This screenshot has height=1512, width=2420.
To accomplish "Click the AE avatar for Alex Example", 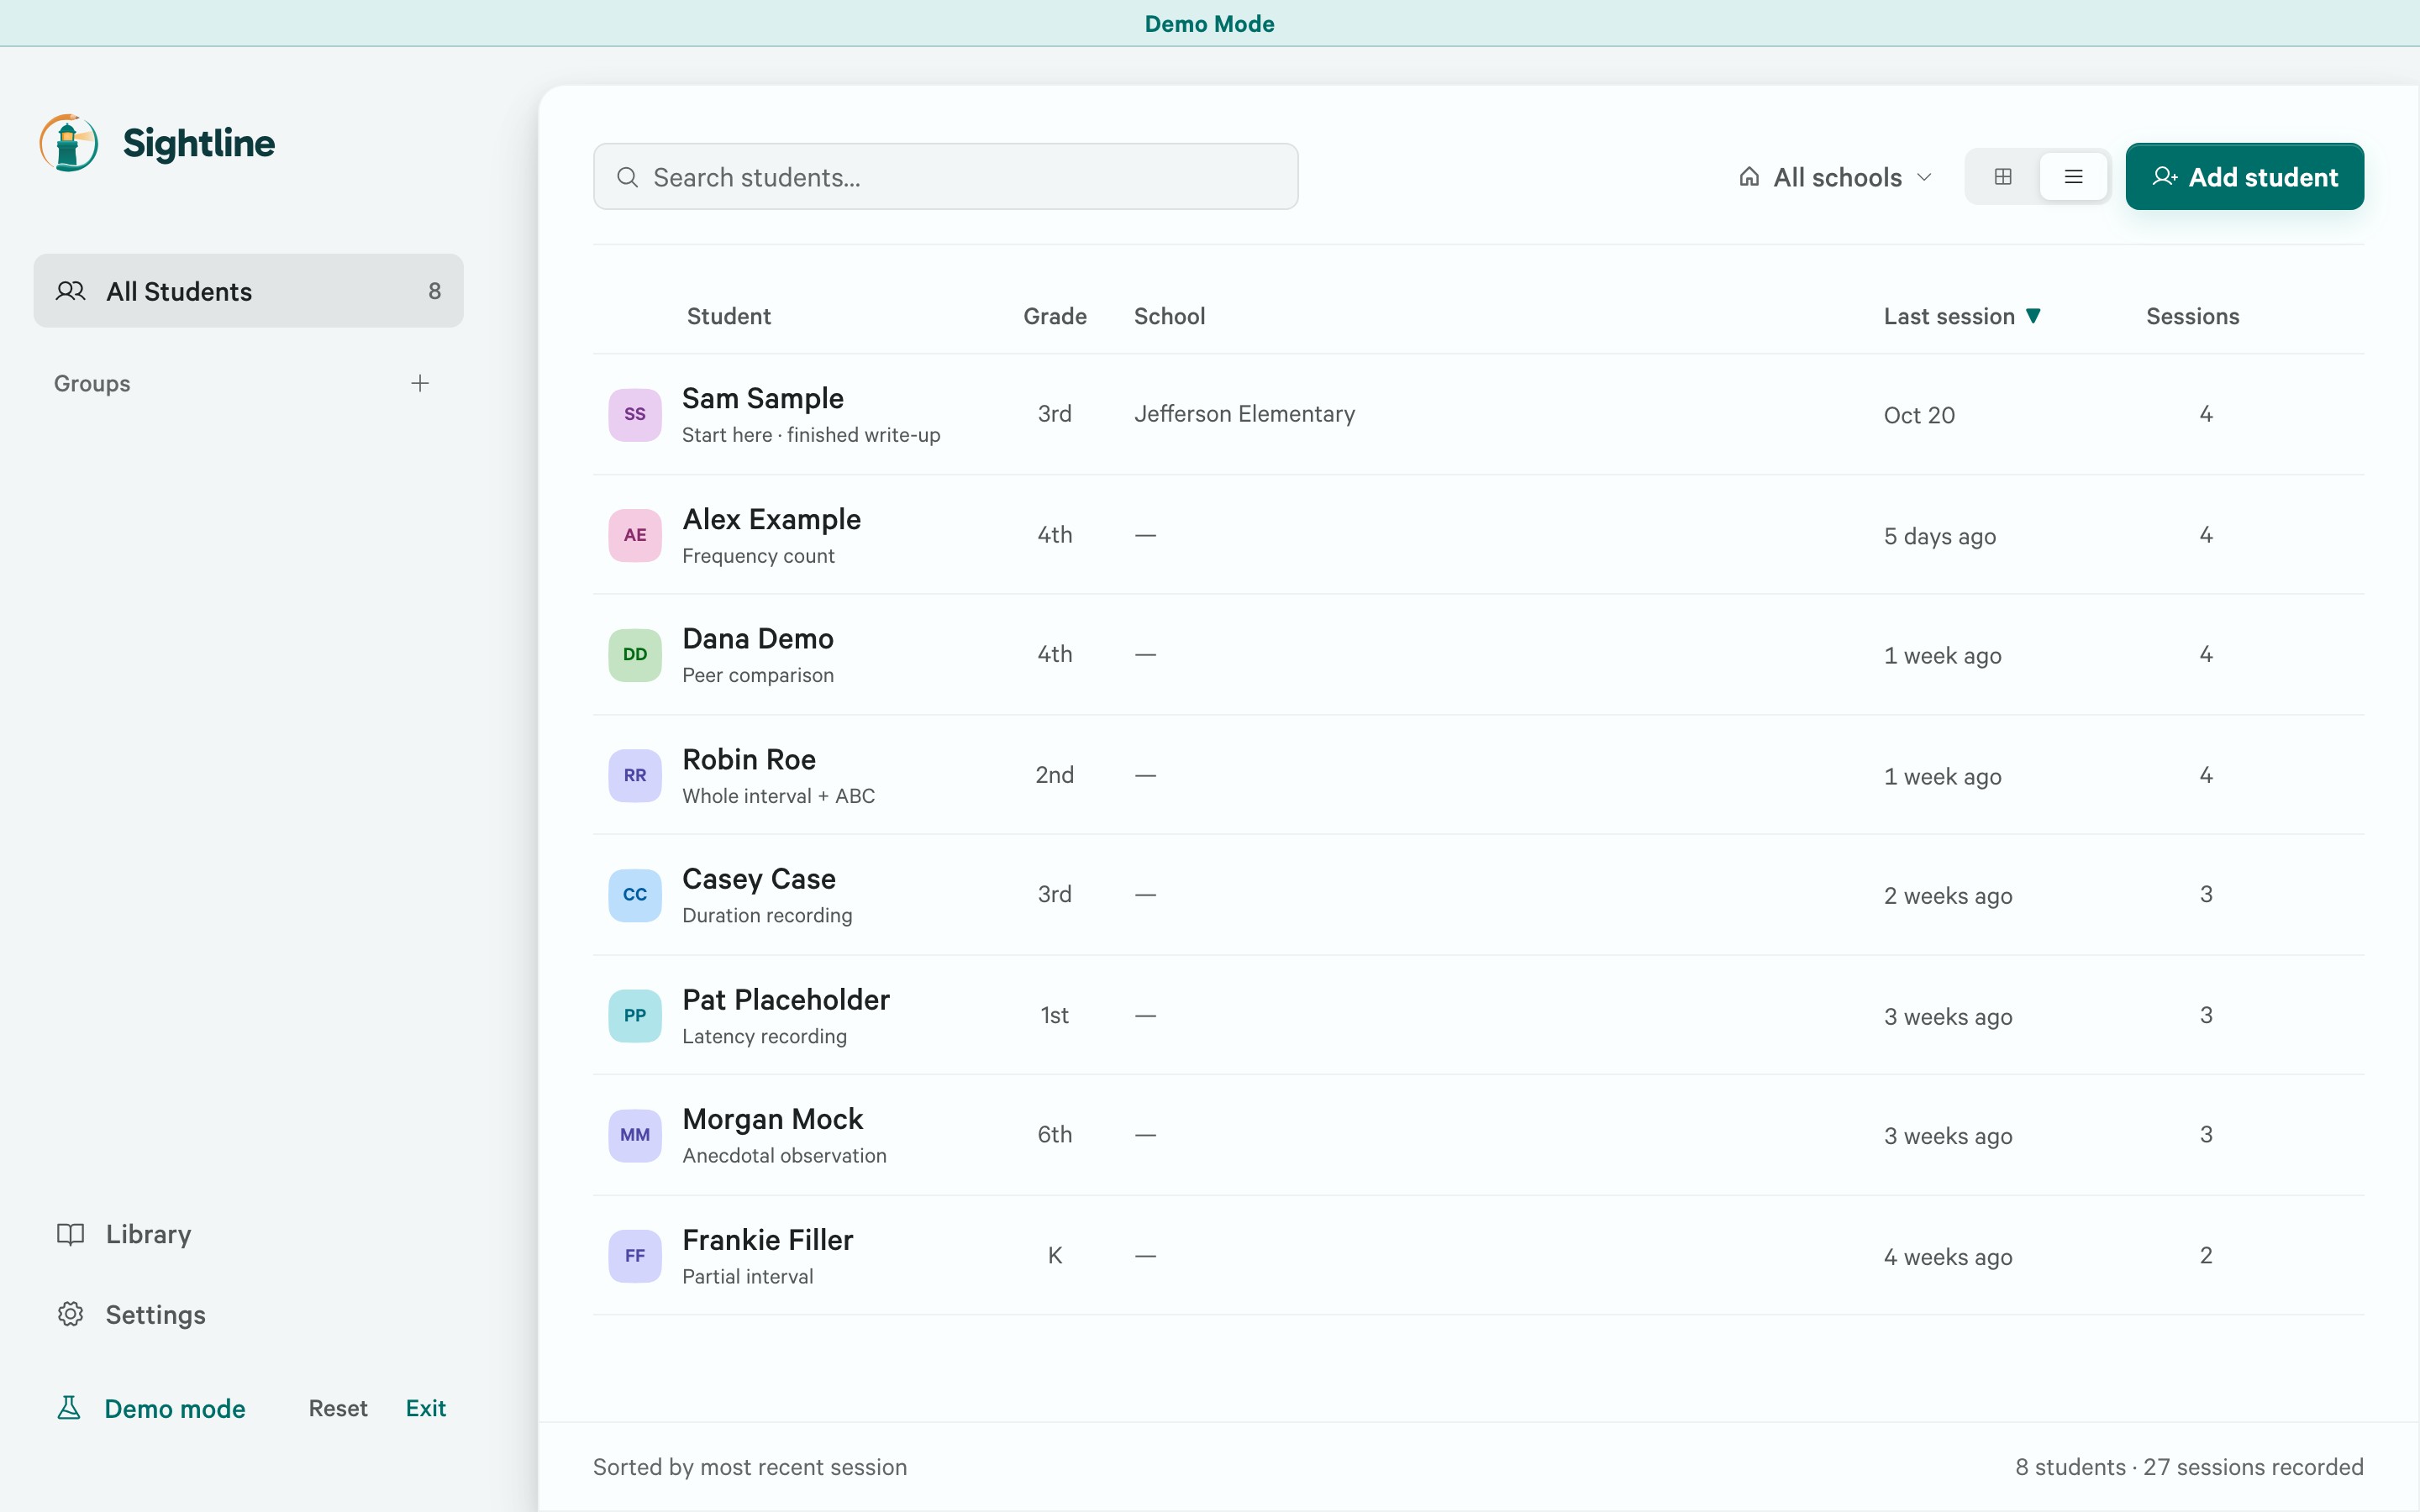I will click(x=635, y=535).
